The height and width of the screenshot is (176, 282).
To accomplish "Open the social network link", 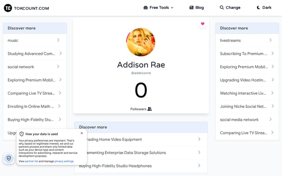I will coord(35,67).
